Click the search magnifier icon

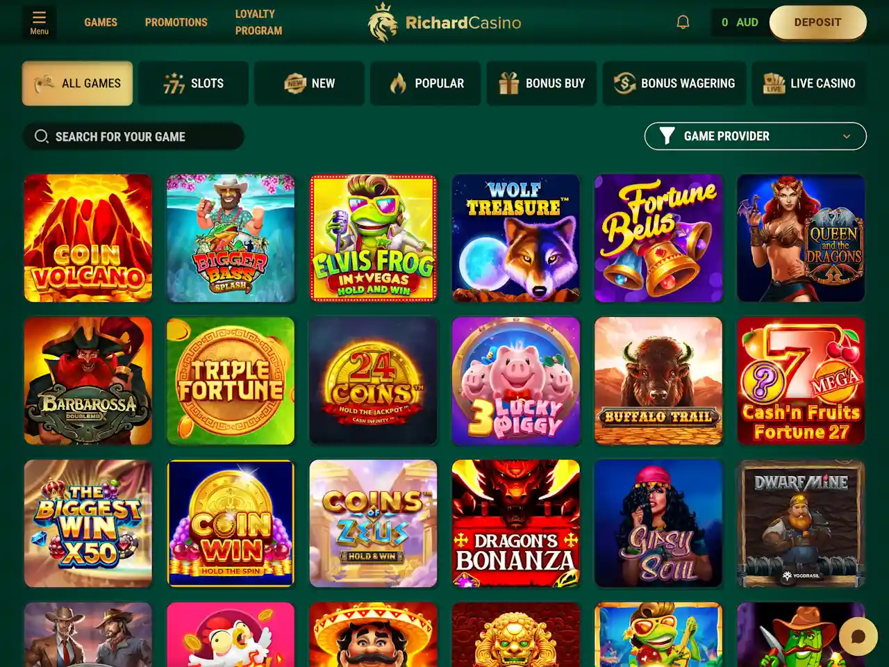(42, 136)
